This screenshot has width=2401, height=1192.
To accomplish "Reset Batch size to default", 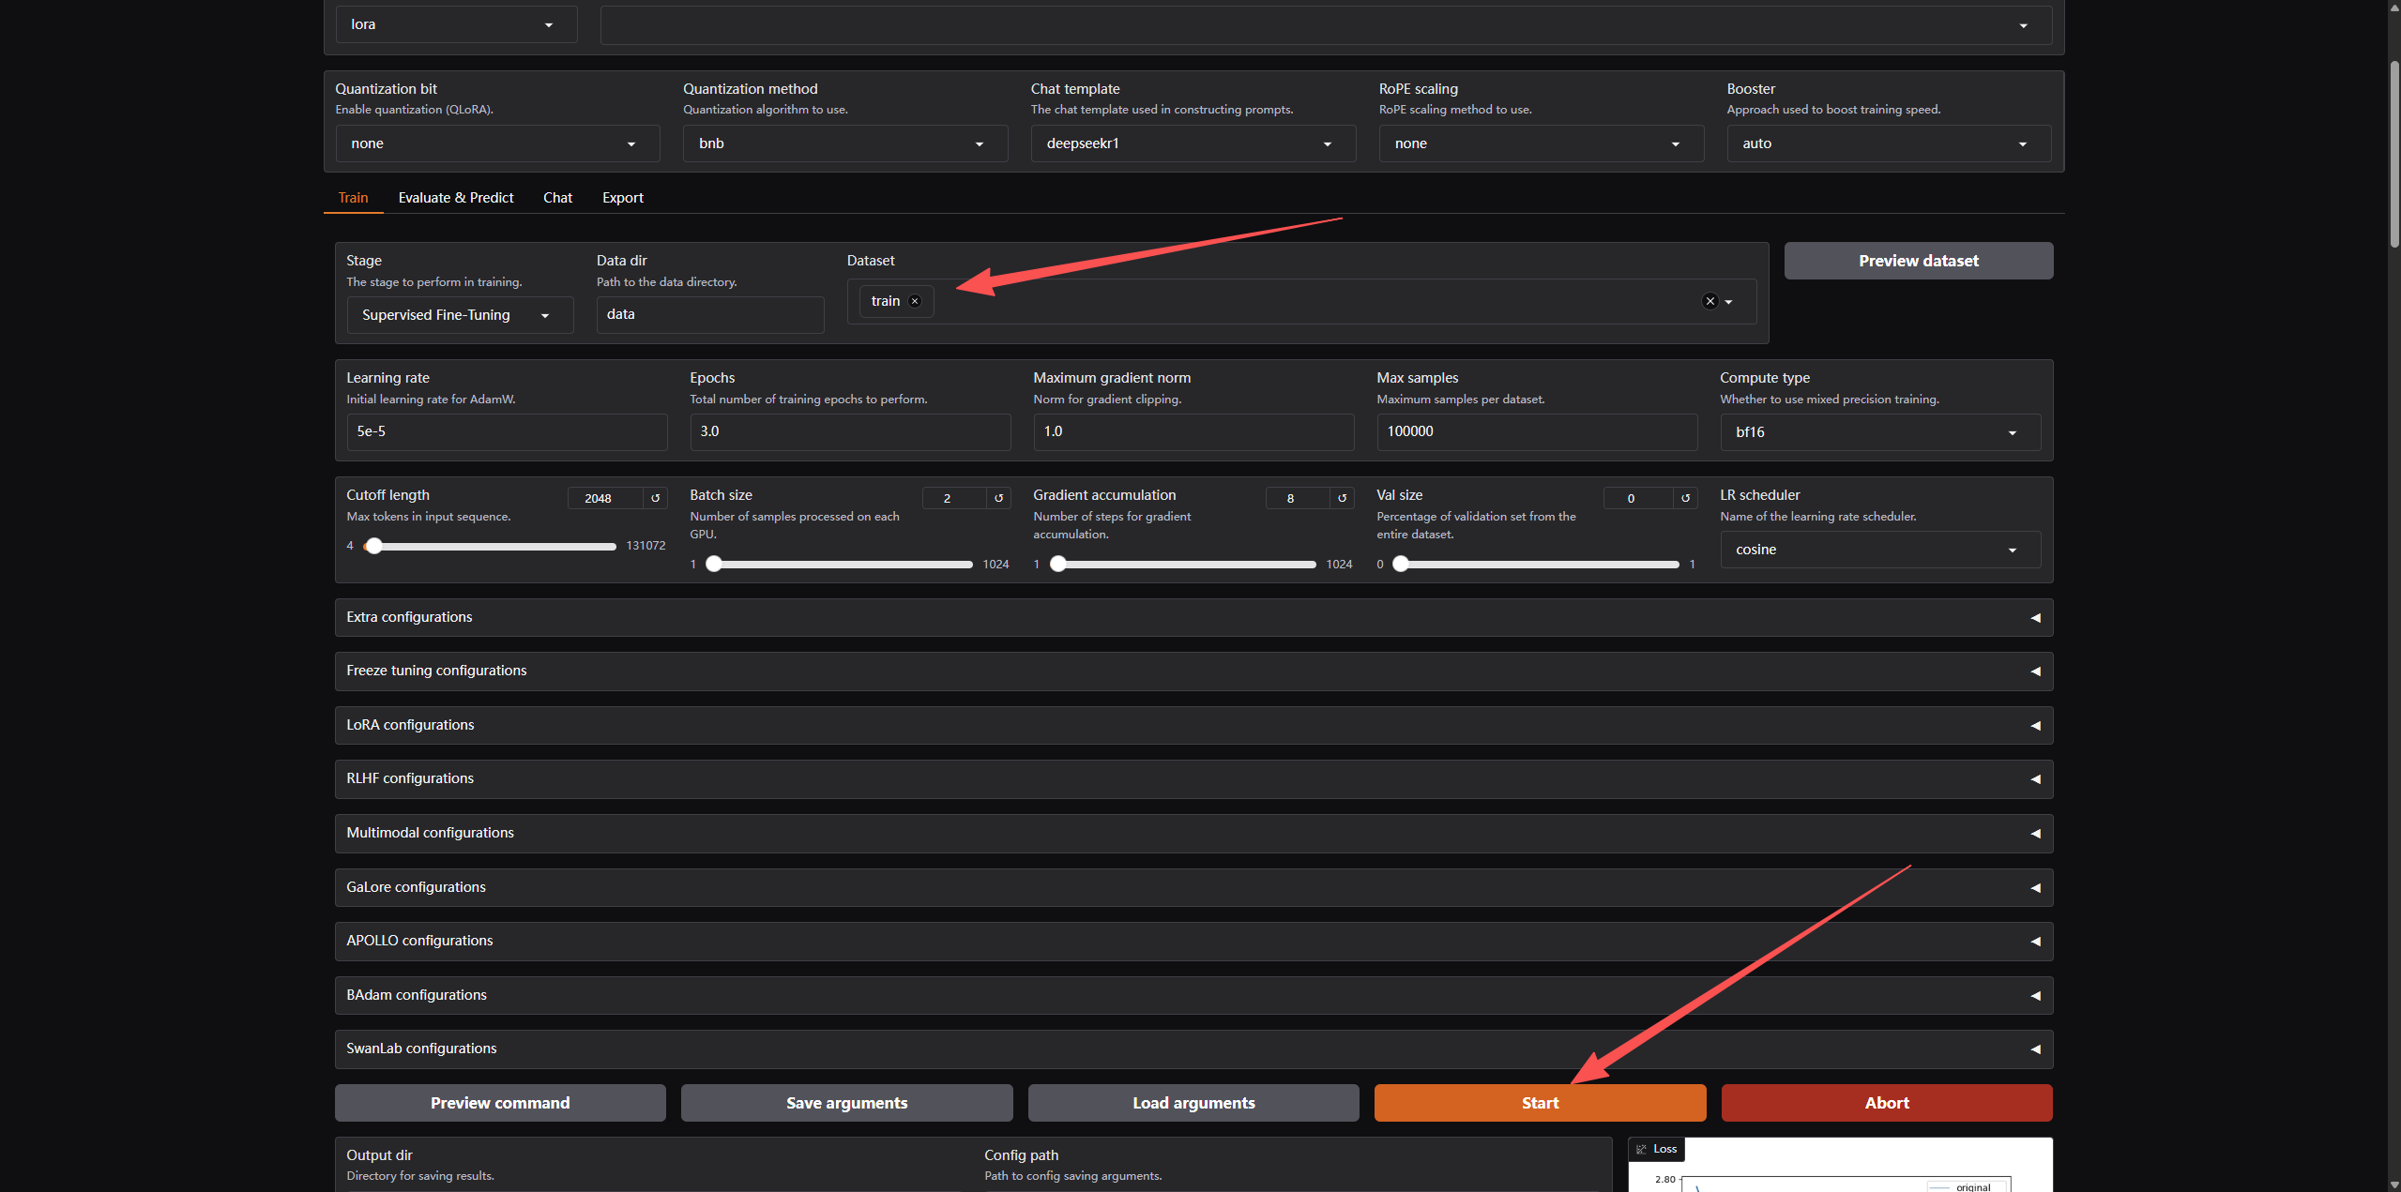I will 998,498.
